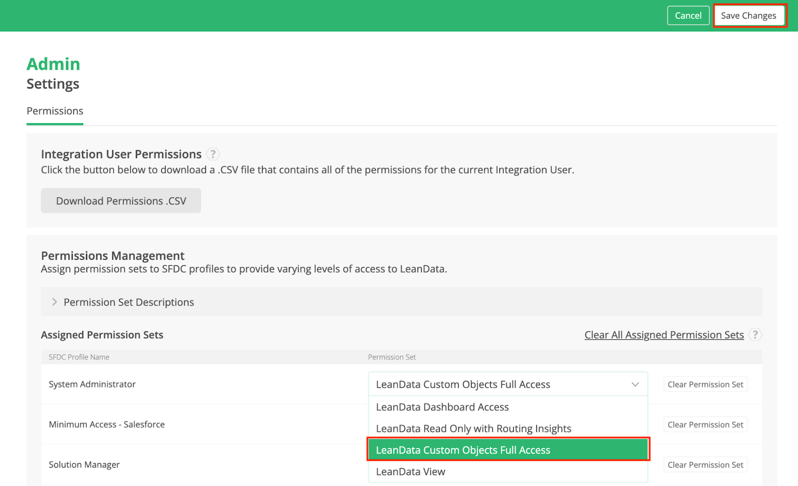Clear permission set for System Administrator
This screenshot has height=486, width=798.
click(x=705, y=384)
